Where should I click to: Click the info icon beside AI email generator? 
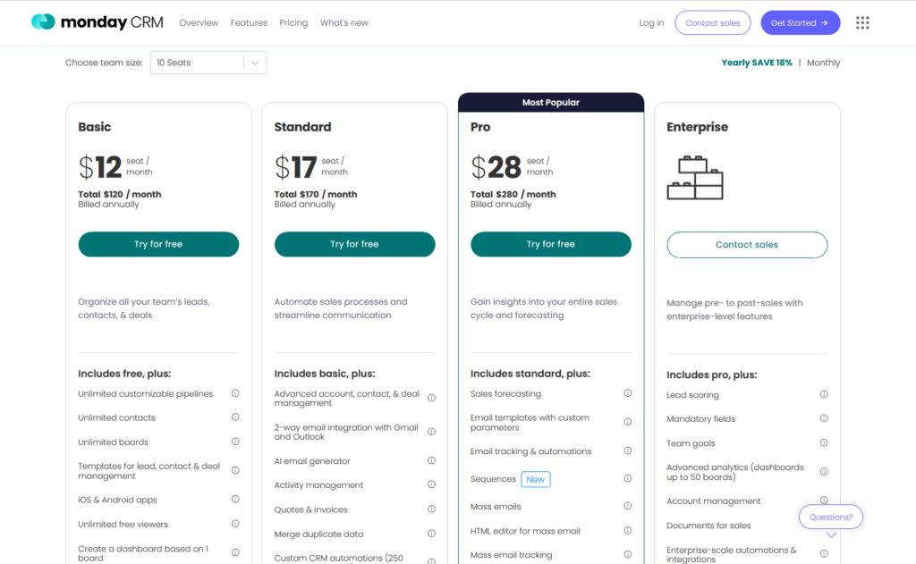[432, 460]
